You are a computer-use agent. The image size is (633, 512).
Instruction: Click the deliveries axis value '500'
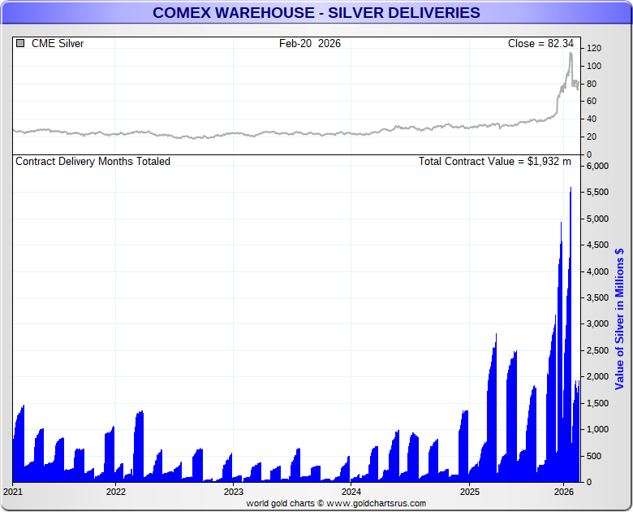click(x=594, y=456)
